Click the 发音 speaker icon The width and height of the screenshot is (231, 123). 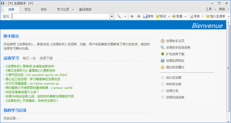pyautogui.click(x=174, y=16)
